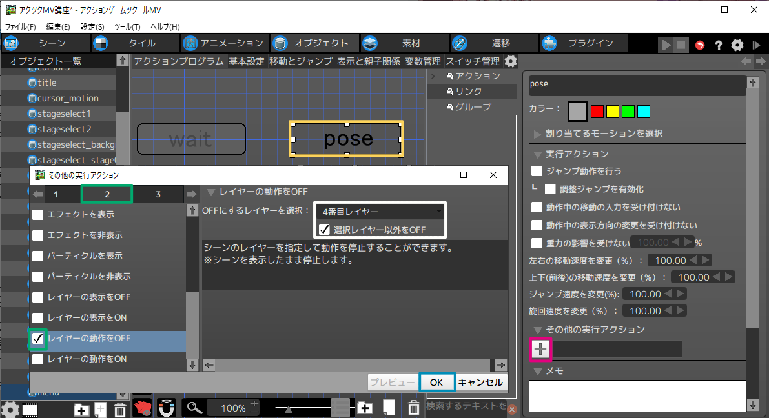Open the ツール(T) menu
This screenshot has width=769, height=418.
click(127, 26)
